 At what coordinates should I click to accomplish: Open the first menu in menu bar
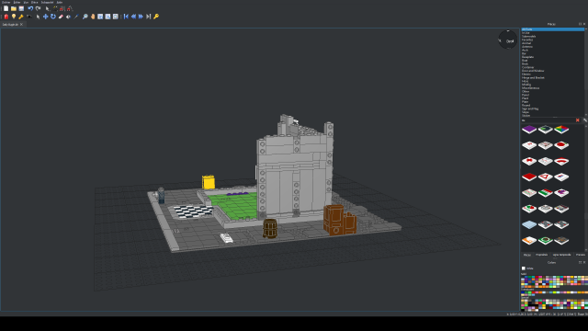click(6, 2)
